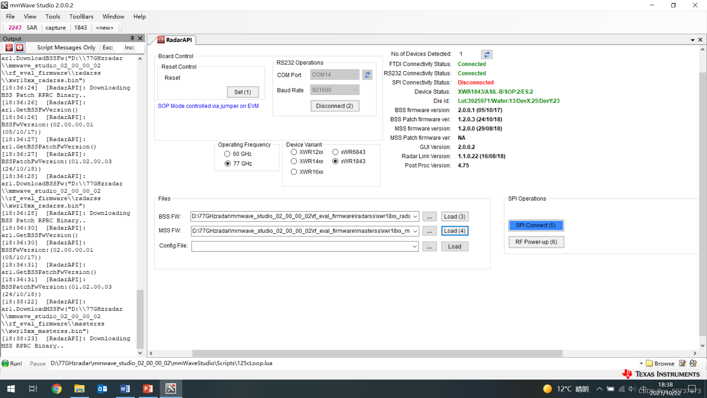
Task: Click Disconnect (2) RS232 button
Action: pos(335,106)
